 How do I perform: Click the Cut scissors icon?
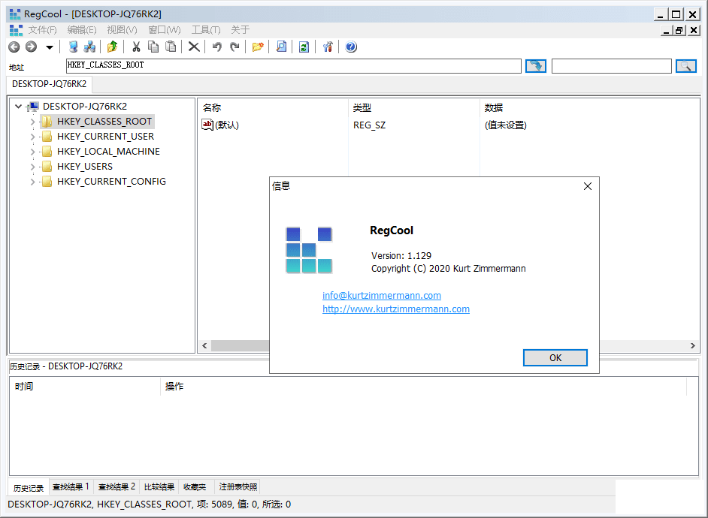click(x=136, y=47)
